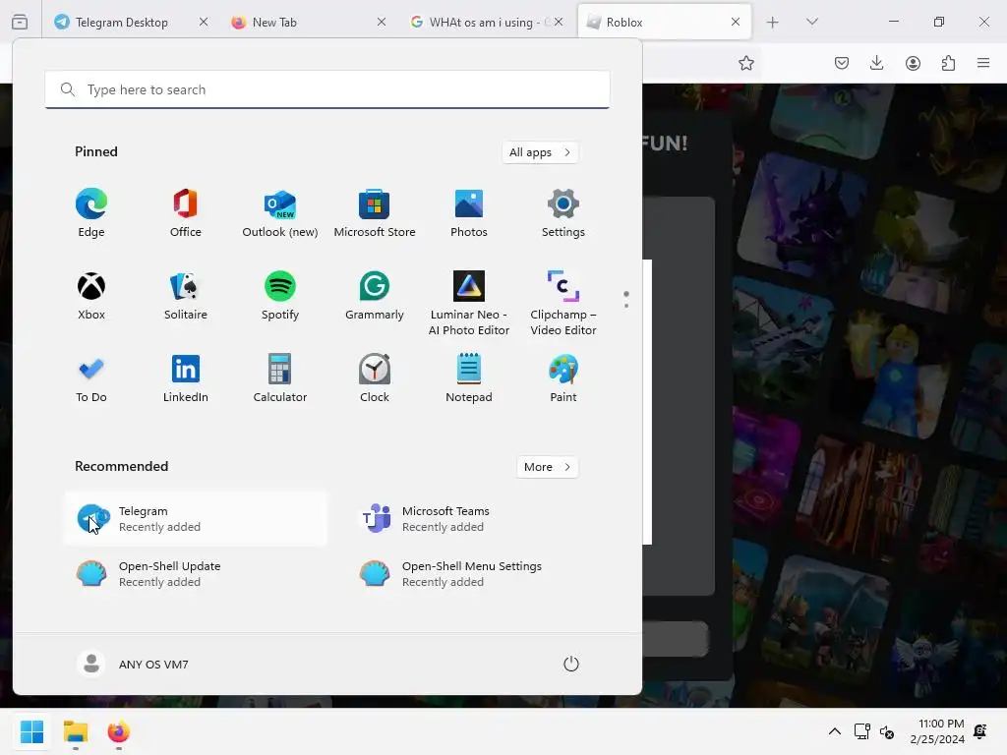The image size is (1007, 755).
Task: Open the Firefox downloads panel
Action: pyautogui.click(x=876, y=63)
